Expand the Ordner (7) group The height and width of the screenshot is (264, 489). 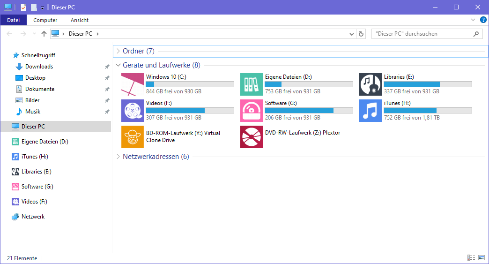click(x=118, y=51)
